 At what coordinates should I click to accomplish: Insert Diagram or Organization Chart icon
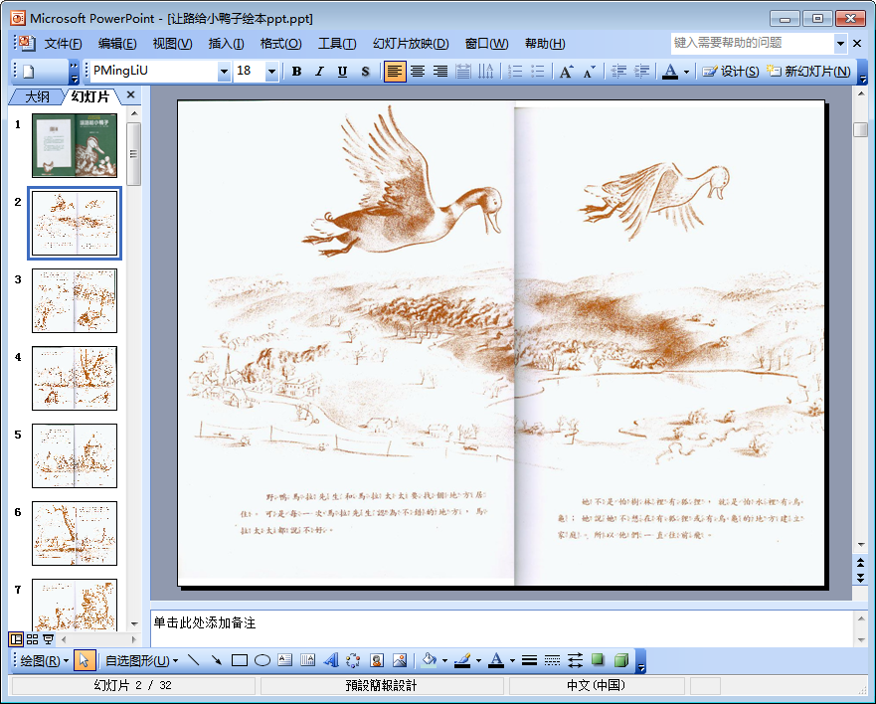354,661
